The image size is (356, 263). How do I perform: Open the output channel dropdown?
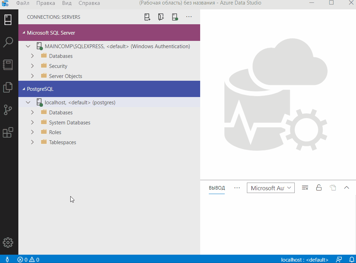click(270, 188)
